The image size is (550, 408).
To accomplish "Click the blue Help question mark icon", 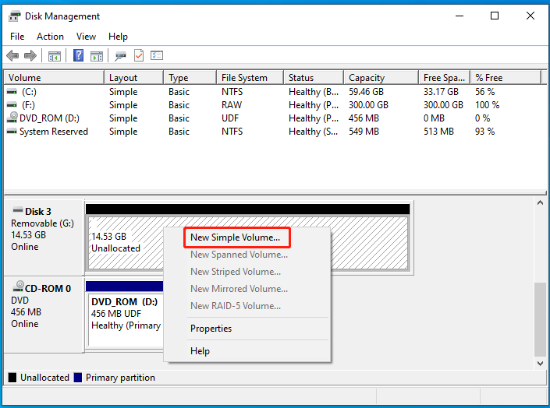I will [78, 55].
